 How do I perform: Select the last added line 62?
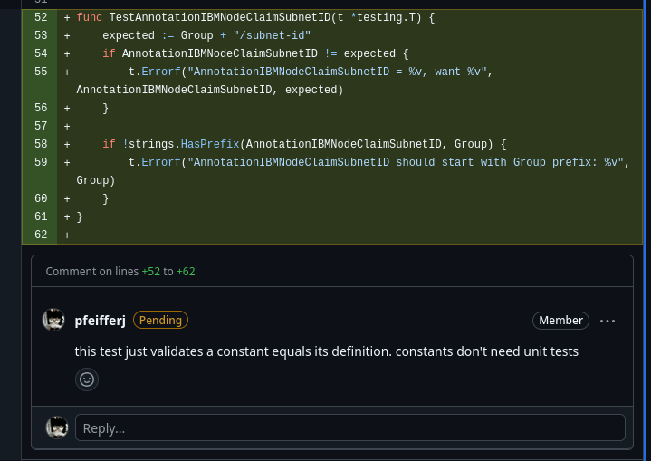[41, 235]
